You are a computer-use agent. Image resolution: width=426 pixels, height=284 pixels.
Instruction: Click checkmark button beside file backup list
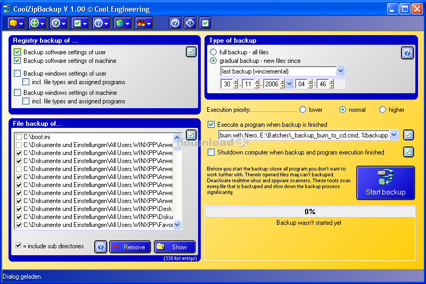click(191, 135)
